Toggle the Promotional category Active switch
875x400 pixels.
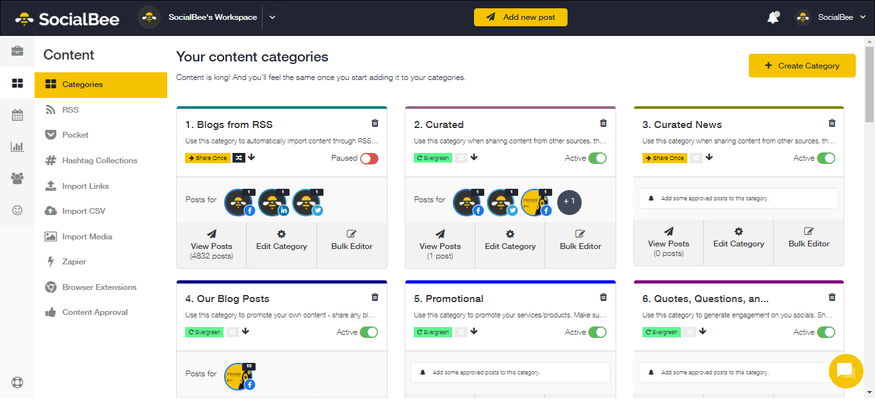(598, 332)
